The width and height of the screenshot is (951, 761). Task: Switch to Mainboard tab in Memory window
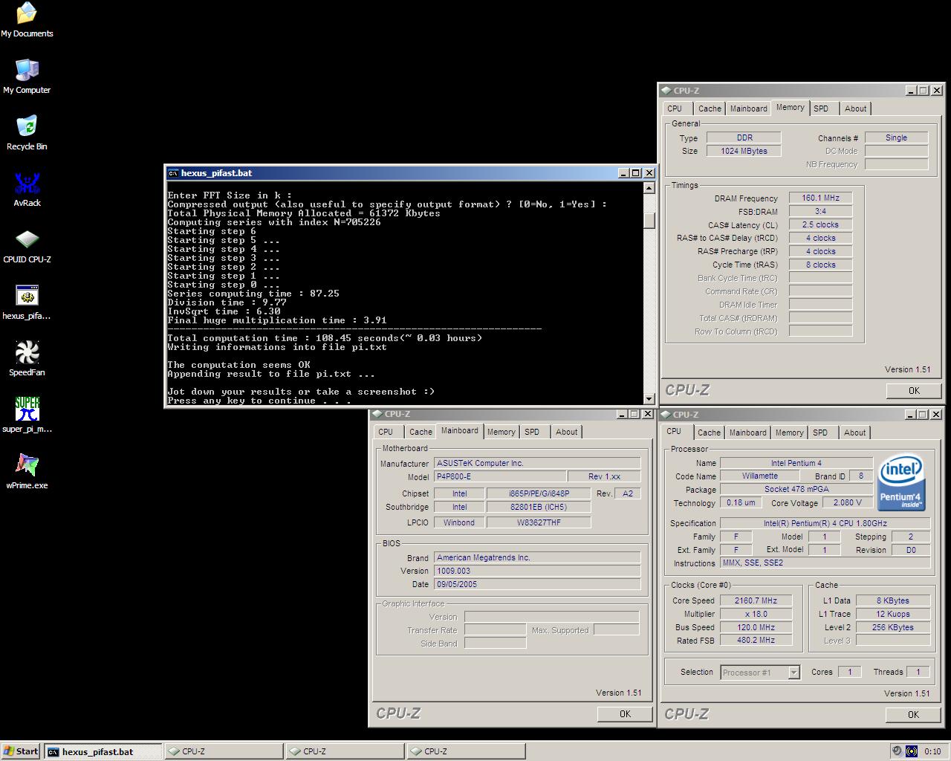(x=748, y=109)
